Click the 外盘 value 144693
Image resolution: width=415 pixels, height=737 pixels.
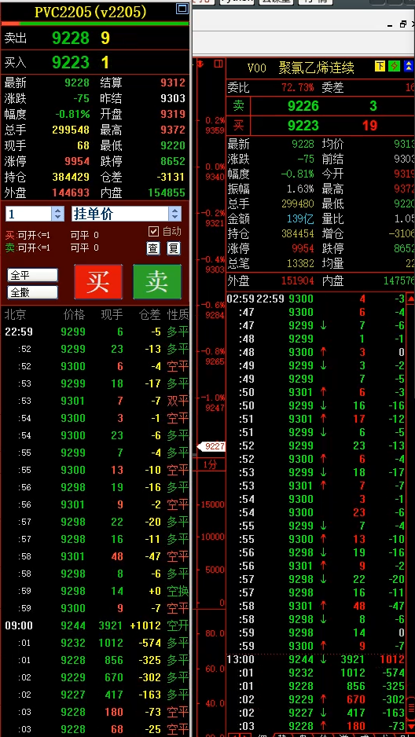(x=71, y=192)
